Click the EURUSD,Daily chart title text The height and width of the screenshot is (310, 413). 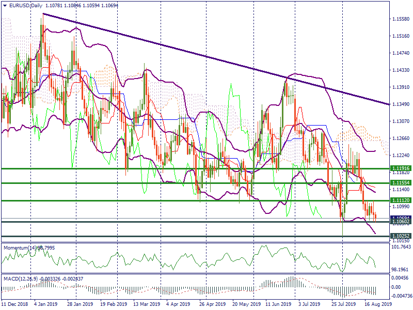(26, 5)
